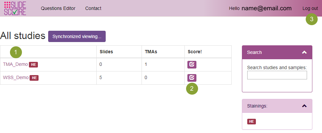
Task: Click the Slides column header
Action: click(x=106, y=52)
